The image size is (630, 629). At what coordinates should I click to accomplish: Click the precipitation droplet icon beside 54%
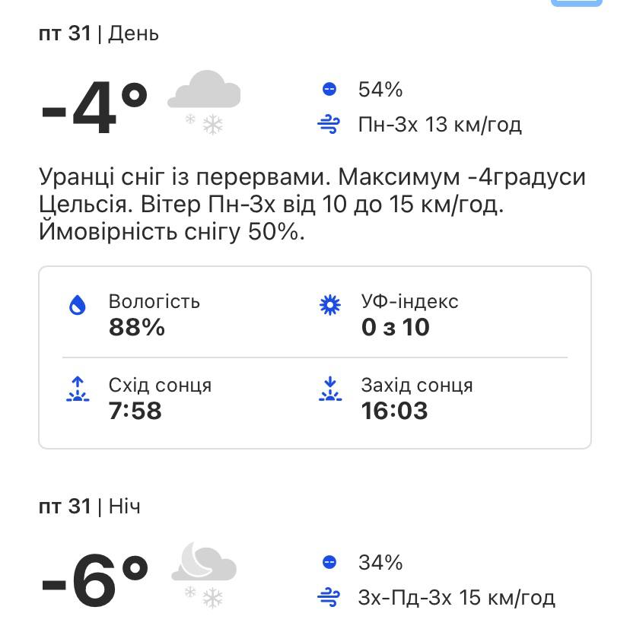[329, 89]
